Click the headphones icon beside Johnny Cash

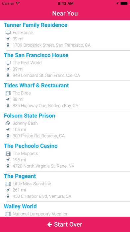8,123
